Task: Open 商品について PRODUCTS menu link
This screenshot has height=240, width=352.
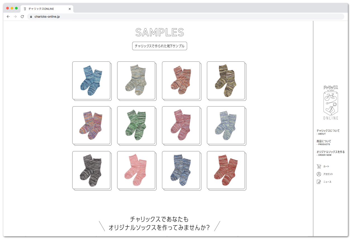Action: pyautogui.click(x=324, y=142)
